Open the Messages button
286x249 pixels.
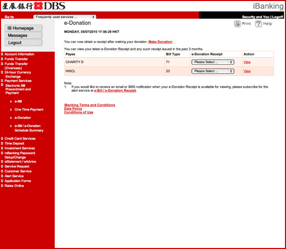click(x=23, y=35)
